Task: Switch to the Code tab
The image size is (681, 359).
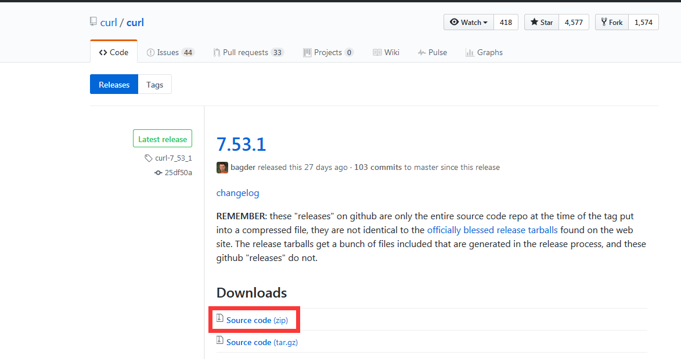Action: pyautogui.click(x=114, y=52)
